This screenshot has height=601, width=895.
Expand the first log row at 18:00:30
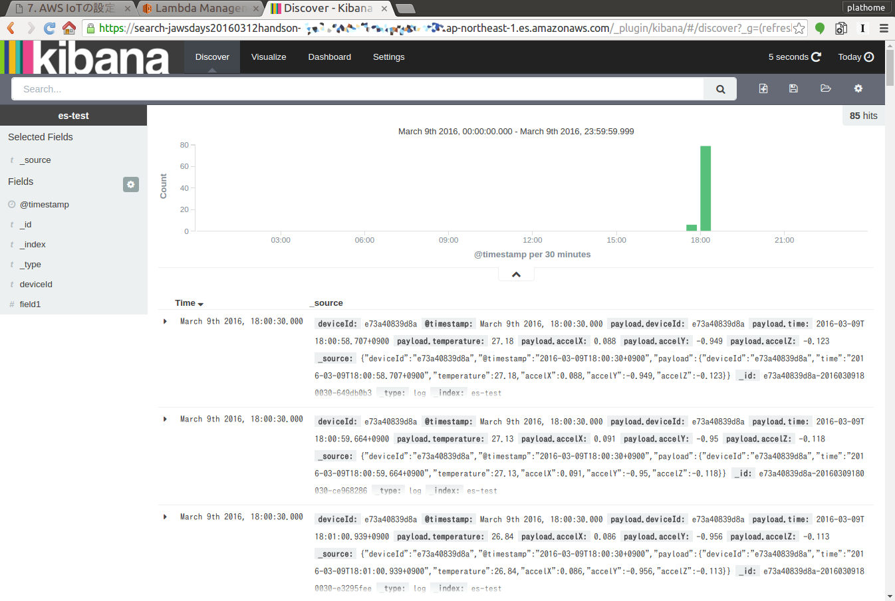click(x=165, y=322)
